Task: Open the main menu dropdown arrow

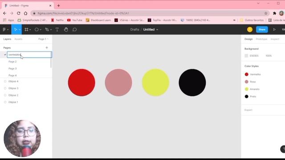Action: [x=8, y=30]
